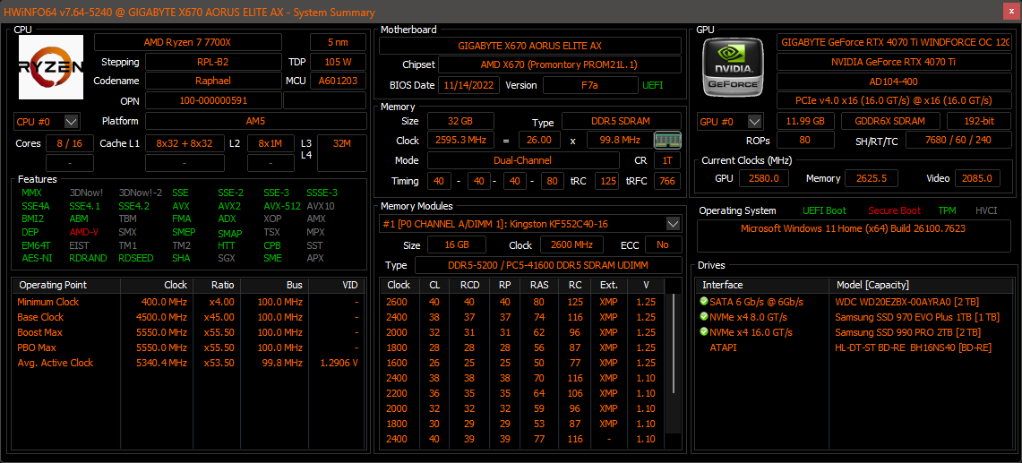Click the NVMe x4 16.0 GT/s status icon
Viewport: 1022px width, 463px height.
[x=704, y=332]
